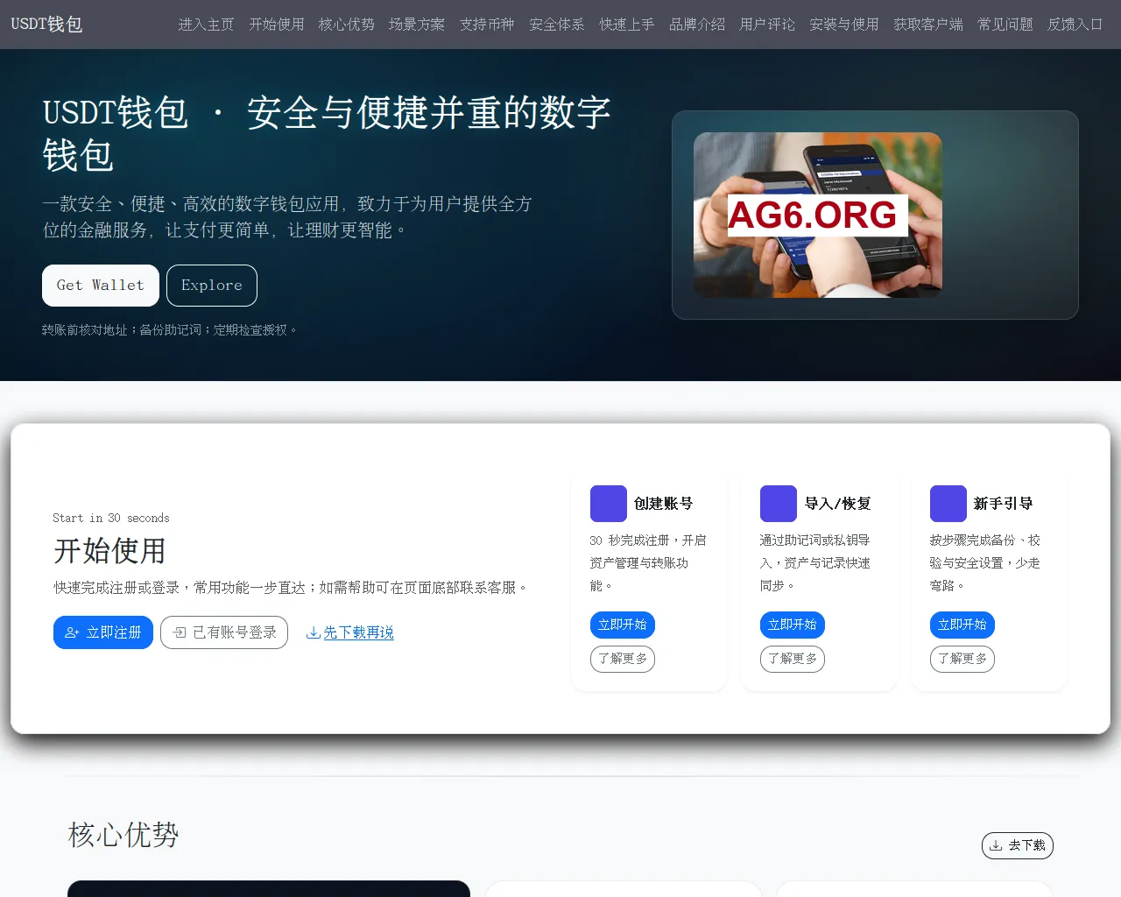Open 获取客户端 in the navigation bar

928,25
